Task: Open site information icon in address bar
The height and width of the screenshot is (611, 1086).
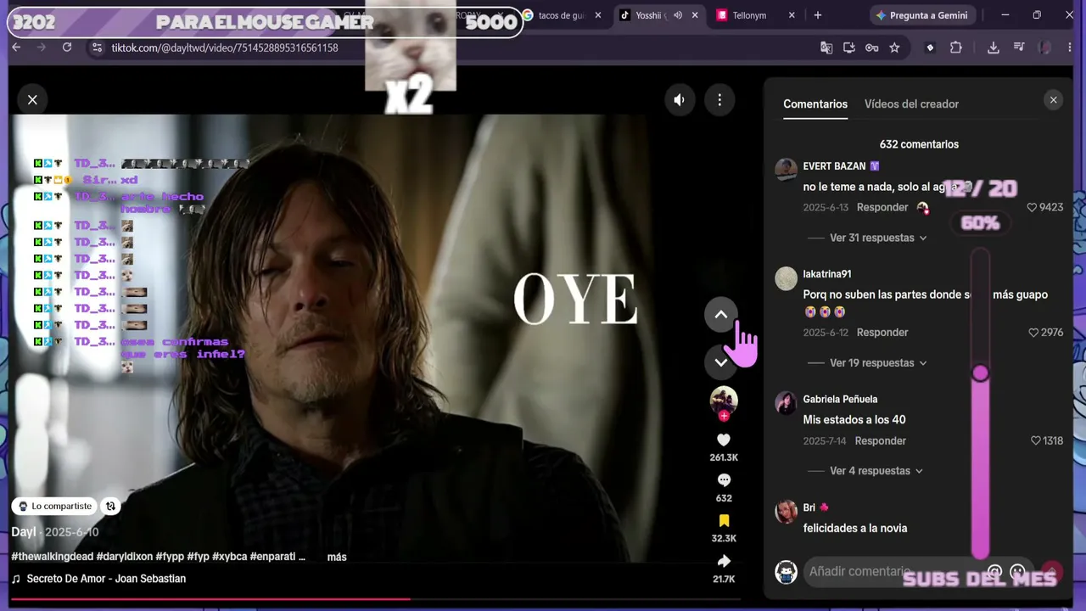Action: click(97, 48)
